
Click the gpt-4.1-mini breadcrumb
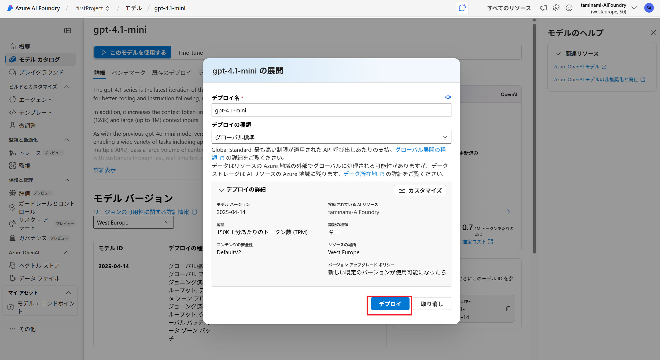170,8
